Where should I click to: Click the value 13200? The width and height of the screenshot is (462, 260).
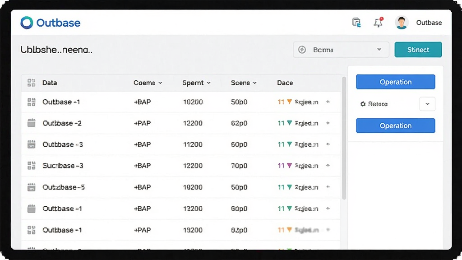click(x=193, y=209)
